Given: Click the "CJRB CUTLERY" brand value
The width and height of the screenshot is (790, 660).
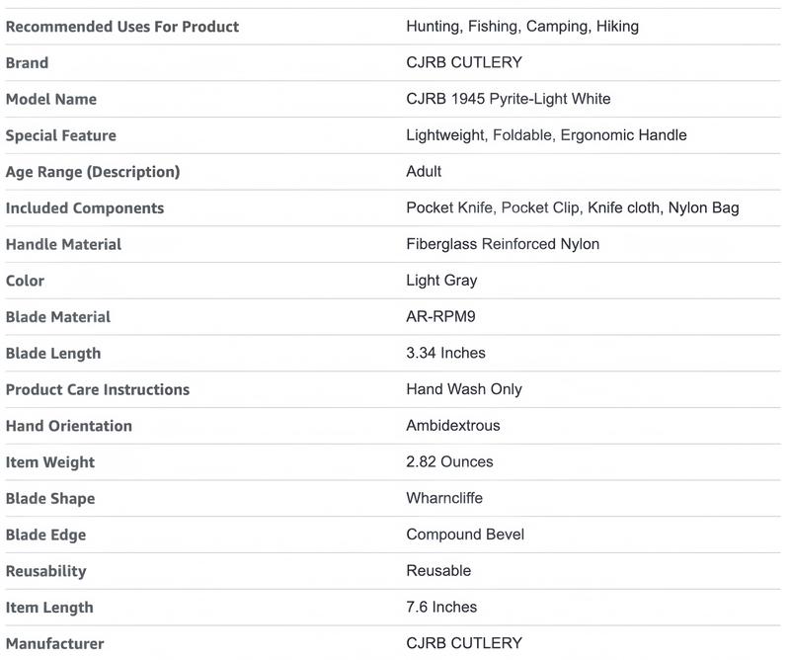Looking at the screenshot, I should (x=464, y=63).
